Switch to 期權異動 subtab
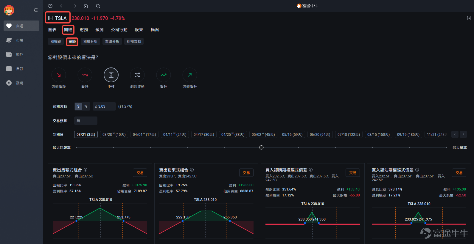 pos(134,42)
